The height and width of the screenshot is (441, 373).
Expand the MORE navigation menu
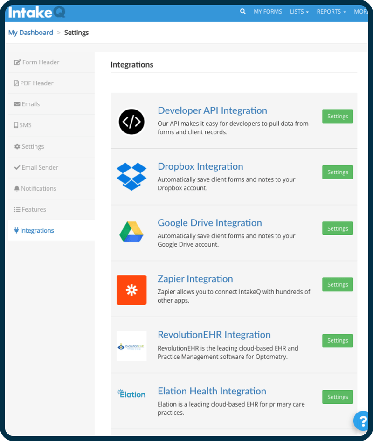click(361, 11)
